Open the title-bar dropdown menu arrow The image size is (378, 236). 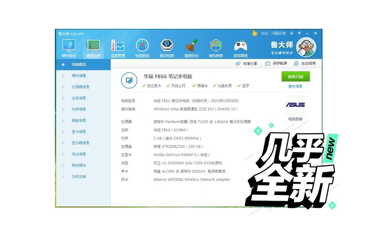299,33
